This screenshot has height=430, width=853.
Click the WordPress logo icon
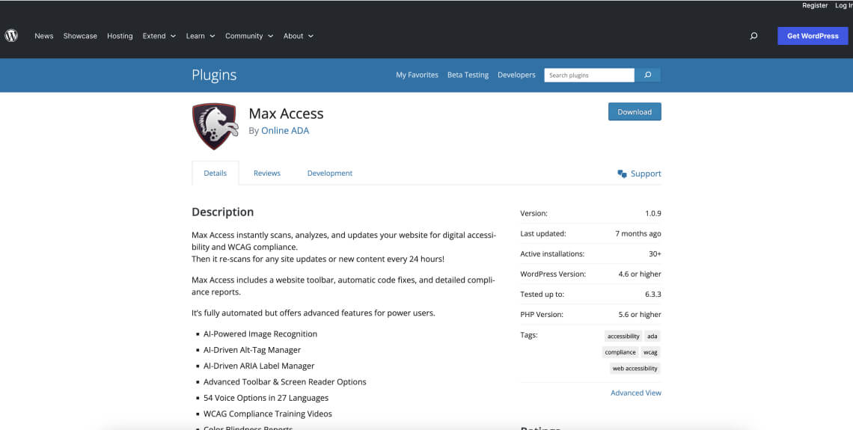pyautogui.click(x=11, y=35)
